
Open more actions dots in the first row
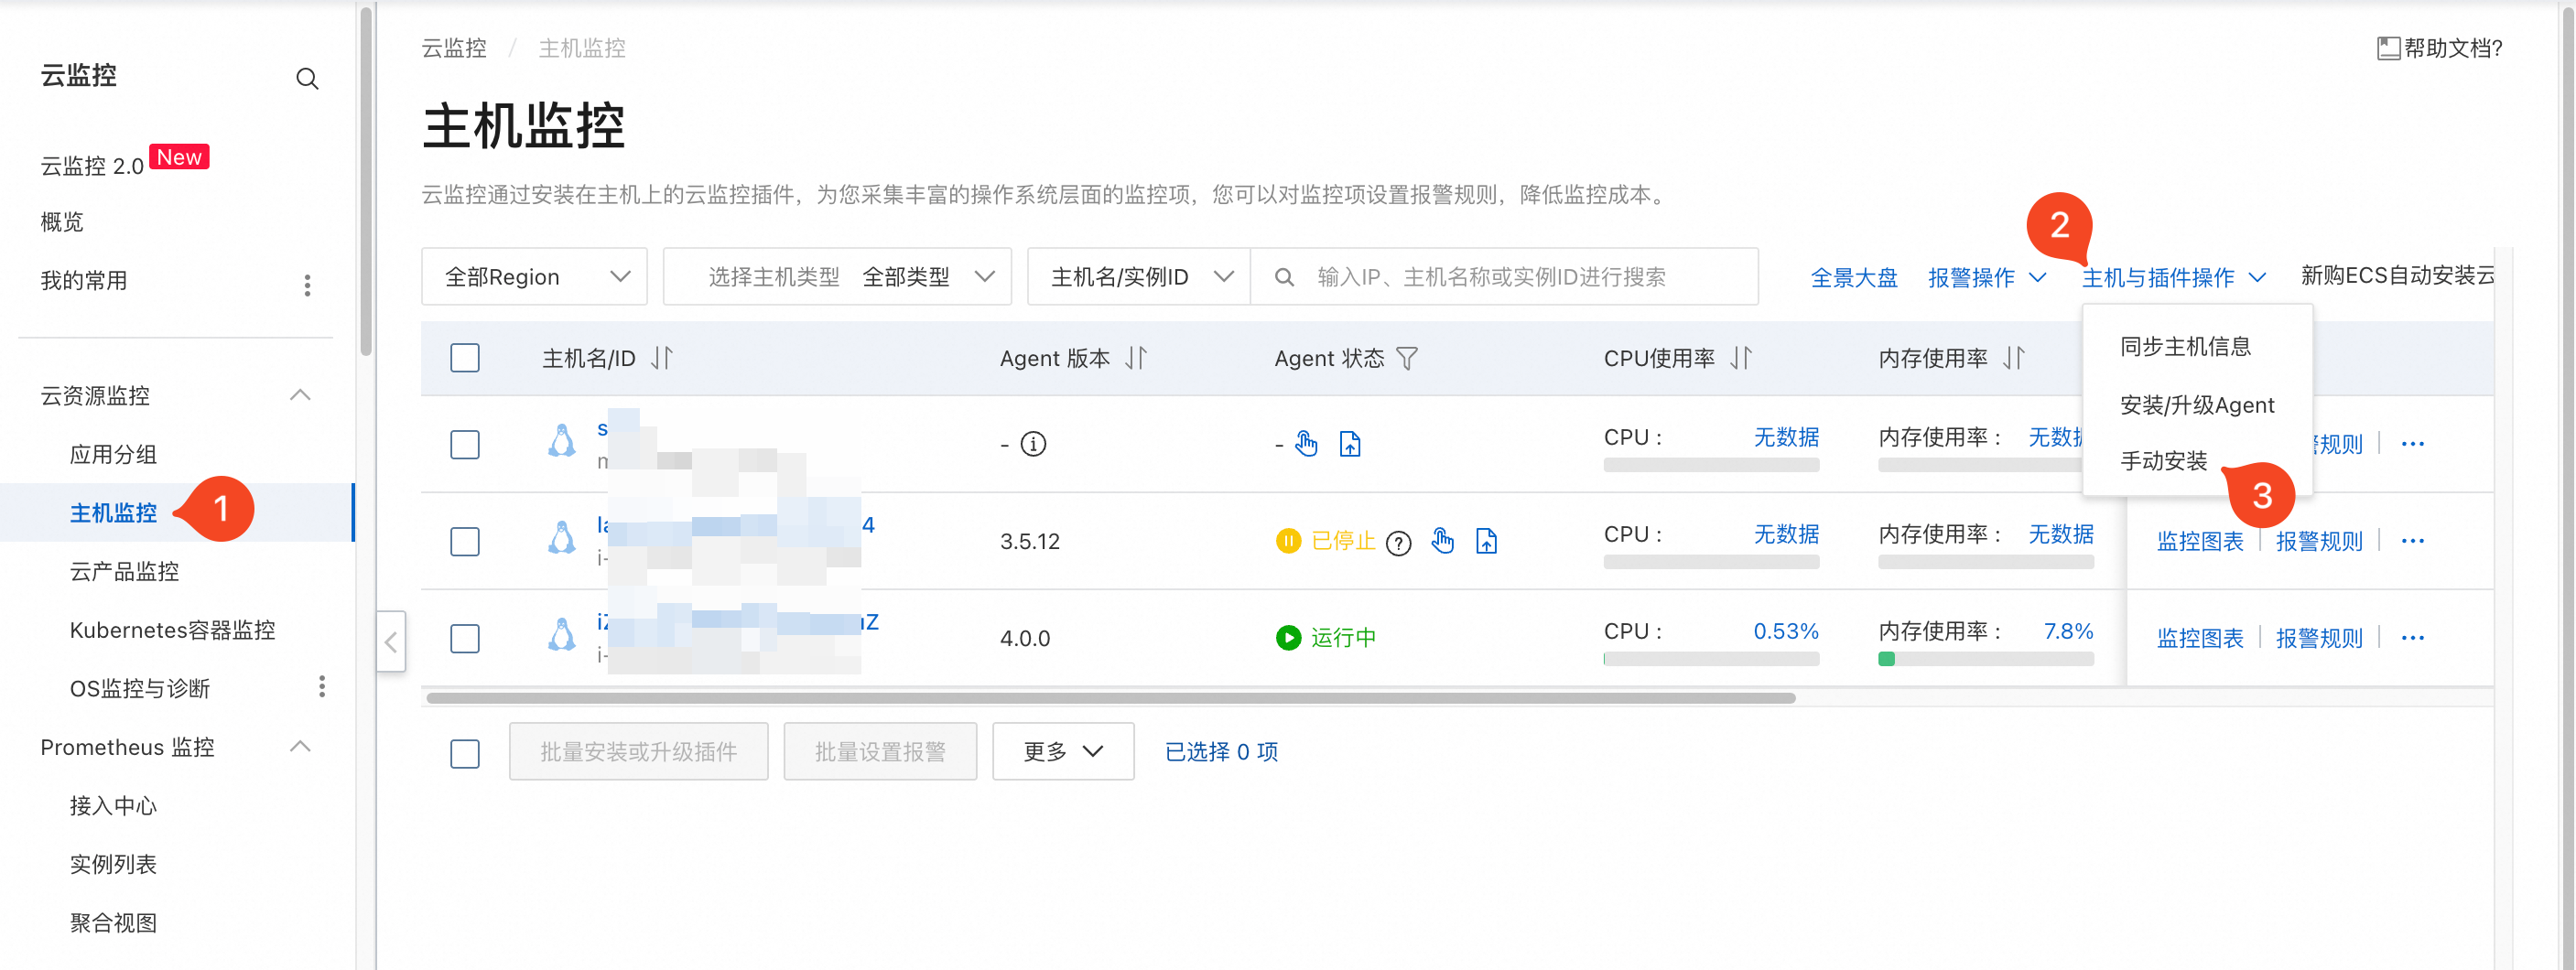click(2412, 444)
